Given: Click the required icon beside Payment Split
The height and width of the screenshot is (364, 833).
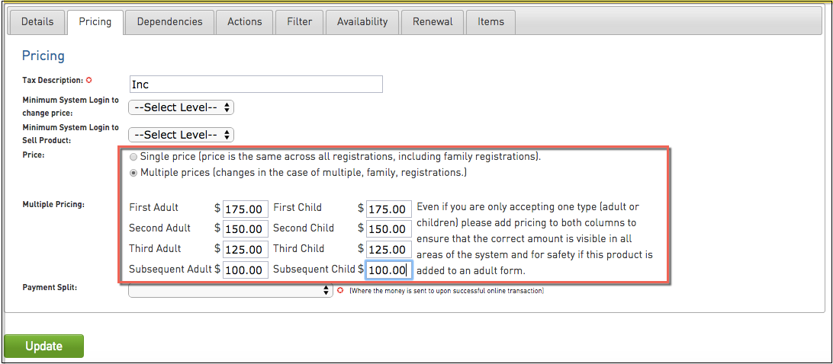Looking at the screenshot, I should coord(340,291).
